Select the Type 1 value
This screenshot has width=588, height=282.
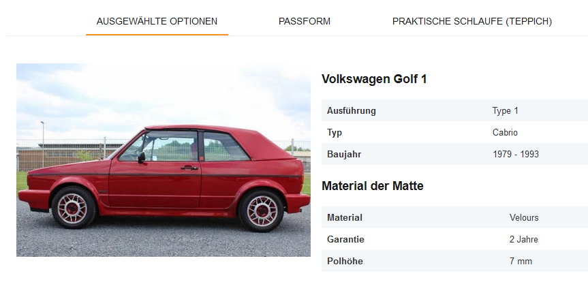(506, 110)
